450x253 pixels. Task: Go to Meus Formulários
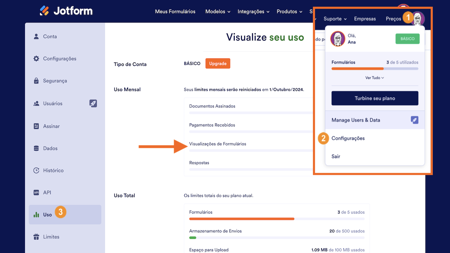pyautogui.click(x=175, y=12)
